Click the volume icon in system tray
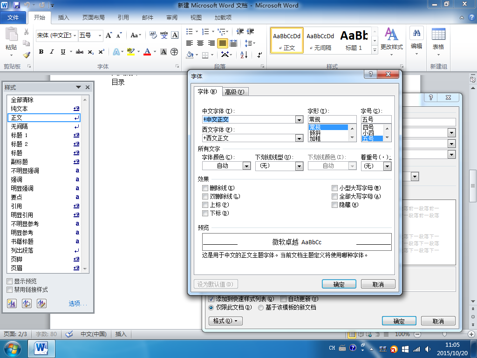Screen dimensions: 477x358 click(x=428, y=349)
